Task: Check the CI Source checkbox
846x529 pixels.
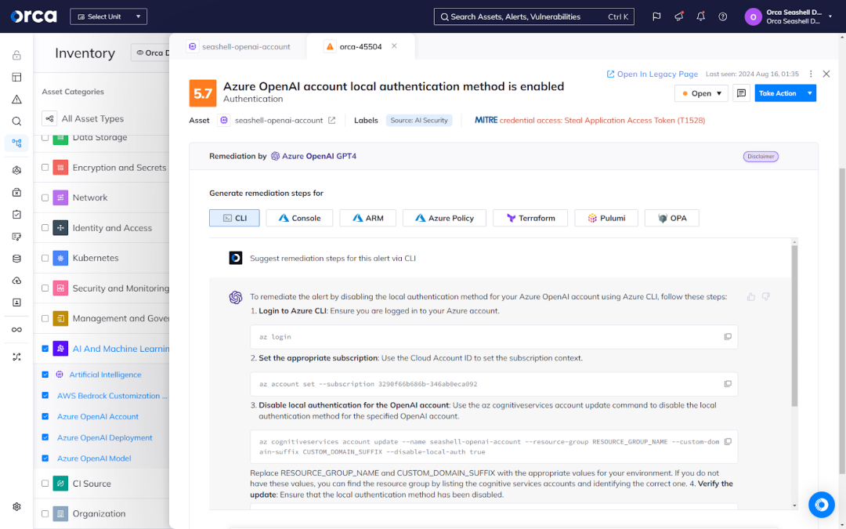Action: 45,484
